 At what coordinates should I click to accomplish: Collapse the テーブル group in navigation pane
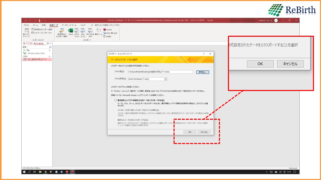(49, 50)
